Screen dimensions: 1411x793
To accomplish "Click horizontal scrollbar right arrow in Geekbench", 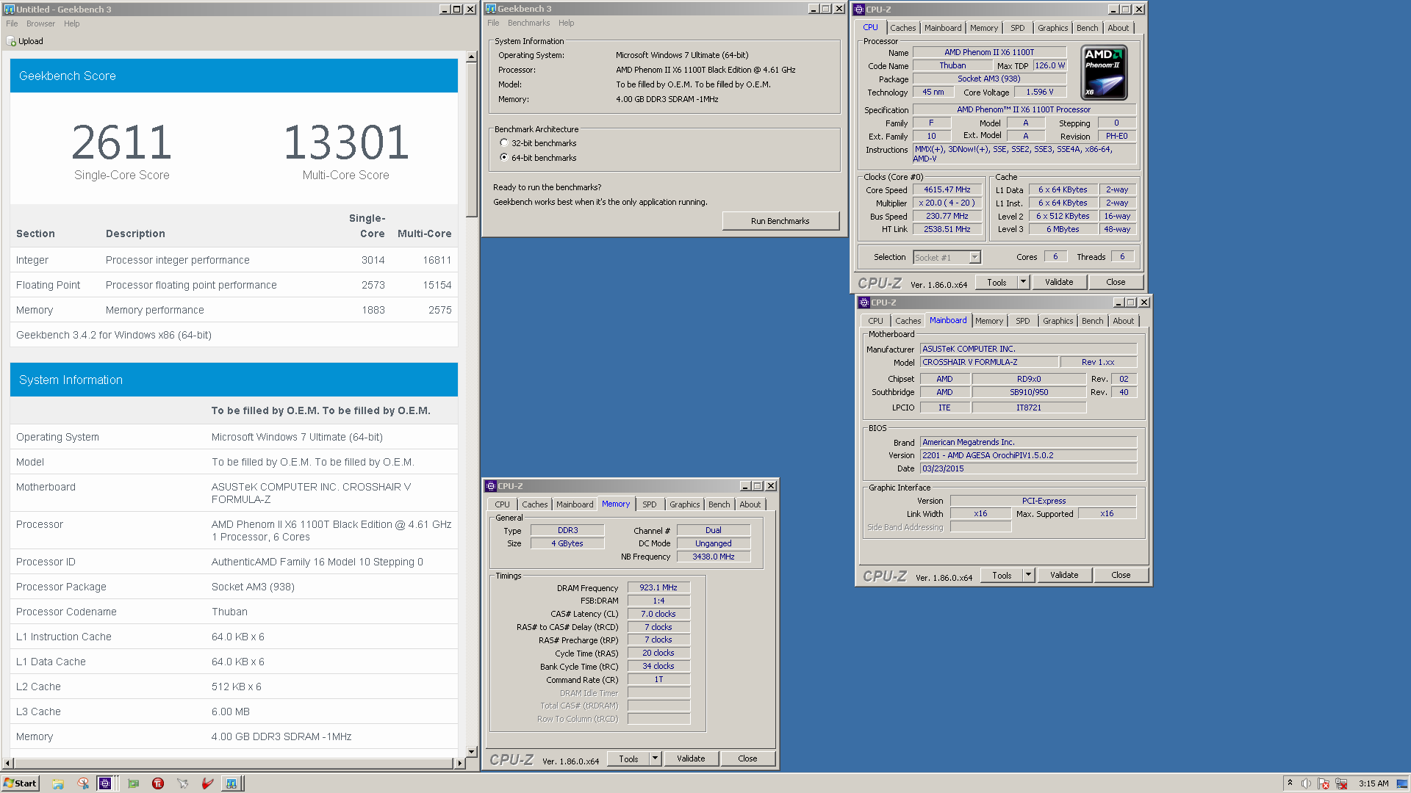I will (x=460, y=764).
